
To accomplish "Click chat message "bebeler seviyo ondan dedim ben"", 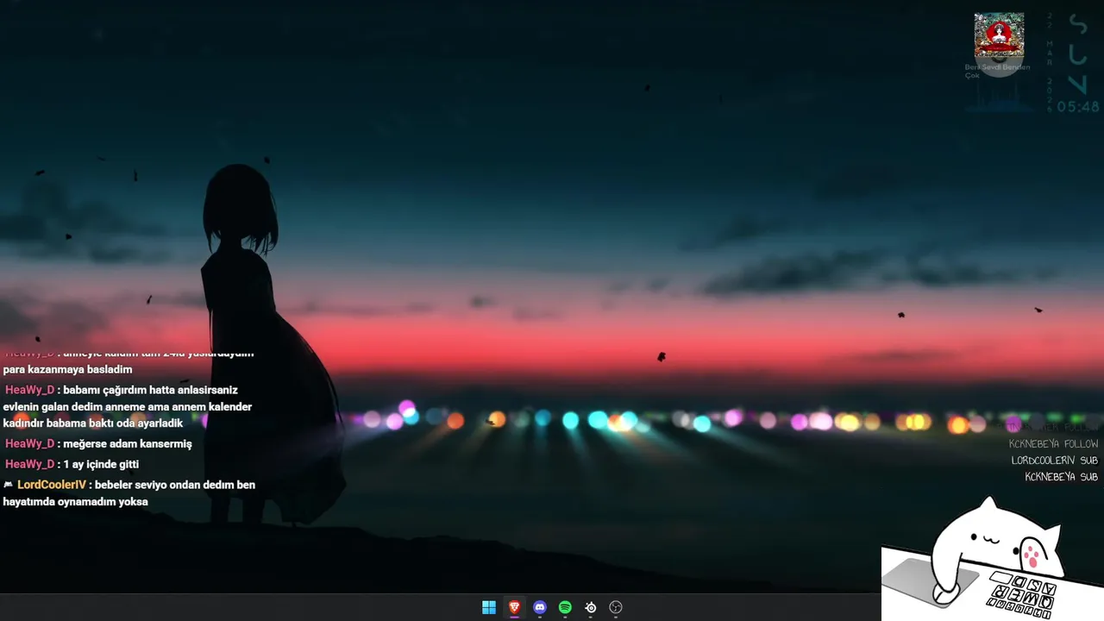I will [x=175, y=485].
